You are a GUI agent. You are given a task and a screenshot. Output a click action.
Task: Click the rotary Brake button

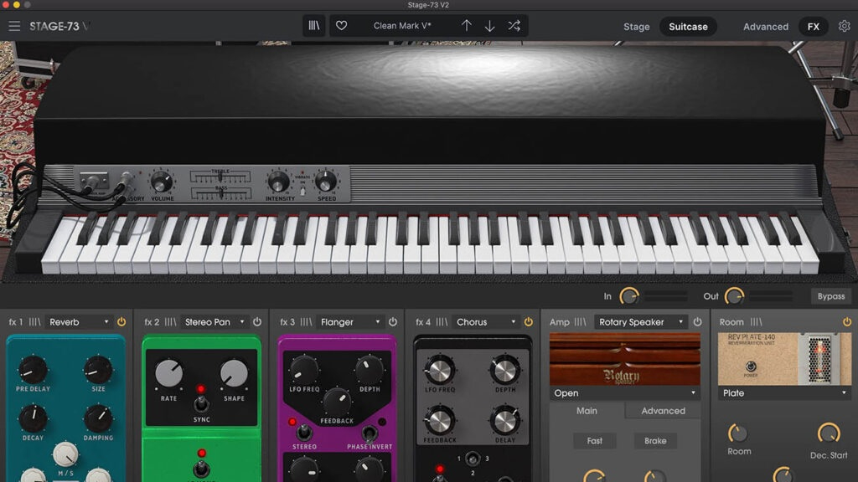point(655,440)
